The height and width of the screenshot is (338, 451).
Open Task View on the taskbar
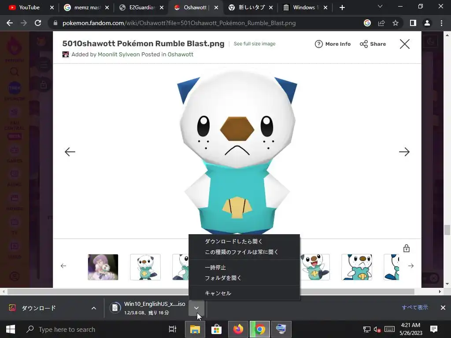pyautogui.click(x=172, y=329)
